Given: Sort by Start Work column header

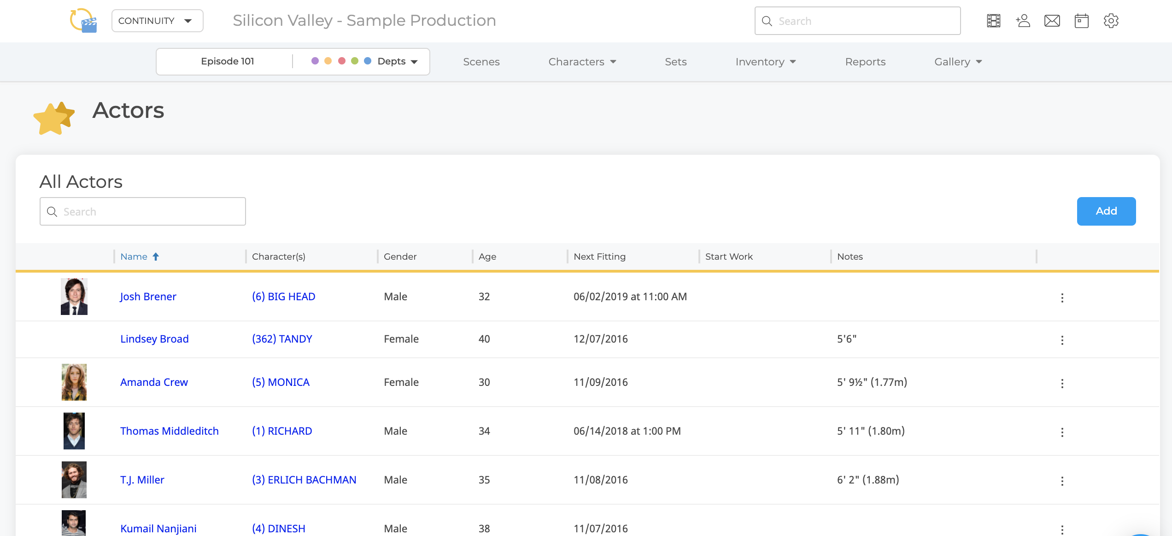Looking at the screenshot, I should [729, 256].
